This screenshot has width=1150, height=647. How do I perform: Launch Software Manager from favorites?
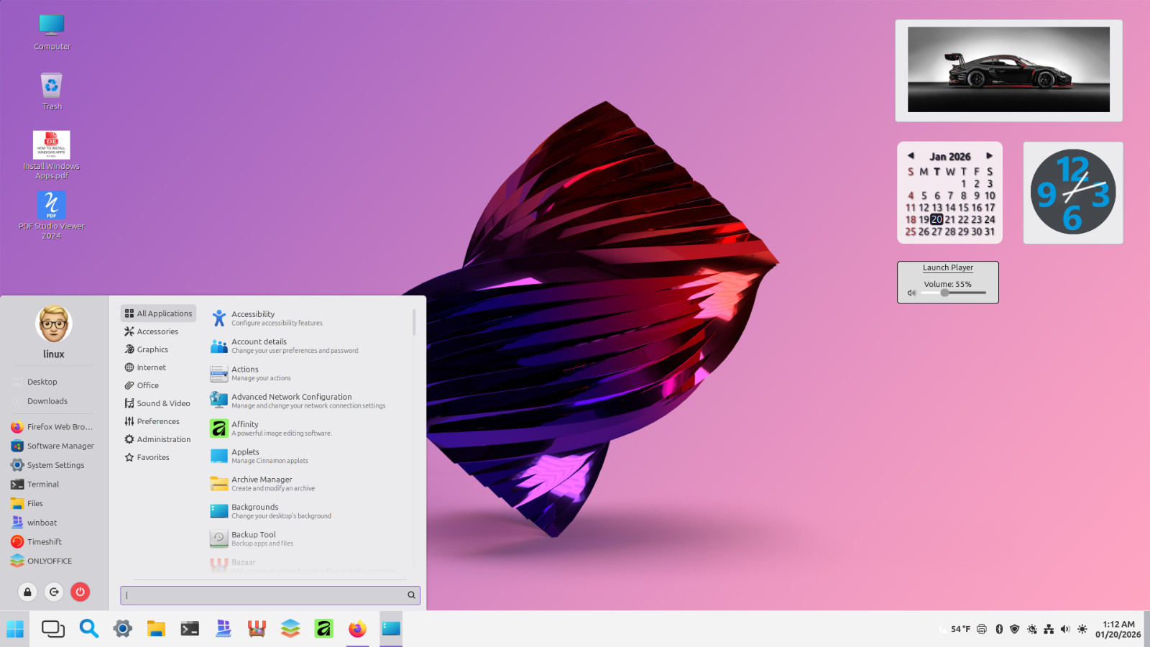tap(53, 446)
